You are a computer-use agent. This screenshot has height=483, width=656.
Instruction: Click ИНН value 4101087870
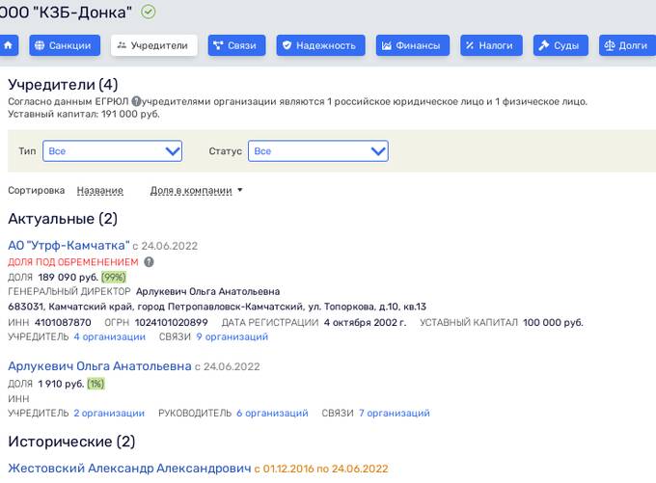(63, 322)
